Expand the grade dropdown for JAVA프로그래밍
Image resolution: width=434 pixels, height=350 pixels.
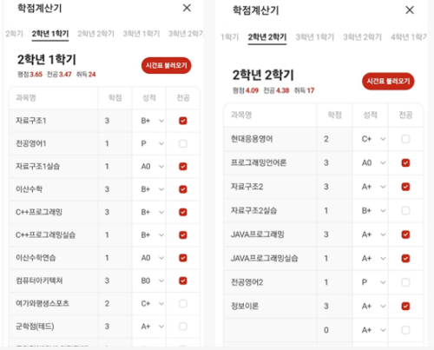pos(371,234)
